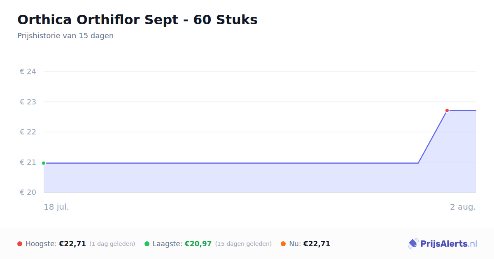Click the current Nu price value

click(317, 244)
